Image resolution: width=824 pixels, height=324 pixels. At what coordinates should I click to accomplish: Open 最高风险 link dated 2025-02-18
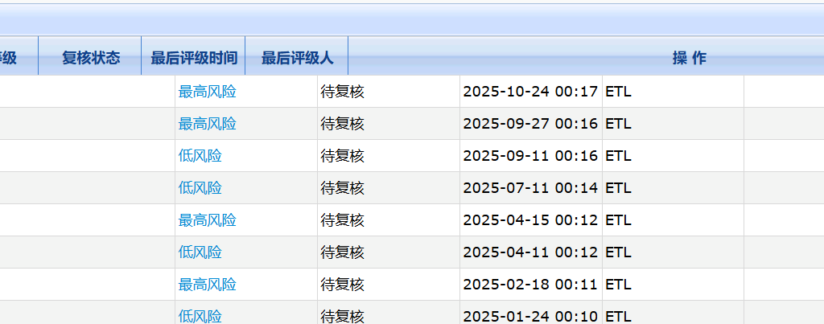tap(207, 285)
